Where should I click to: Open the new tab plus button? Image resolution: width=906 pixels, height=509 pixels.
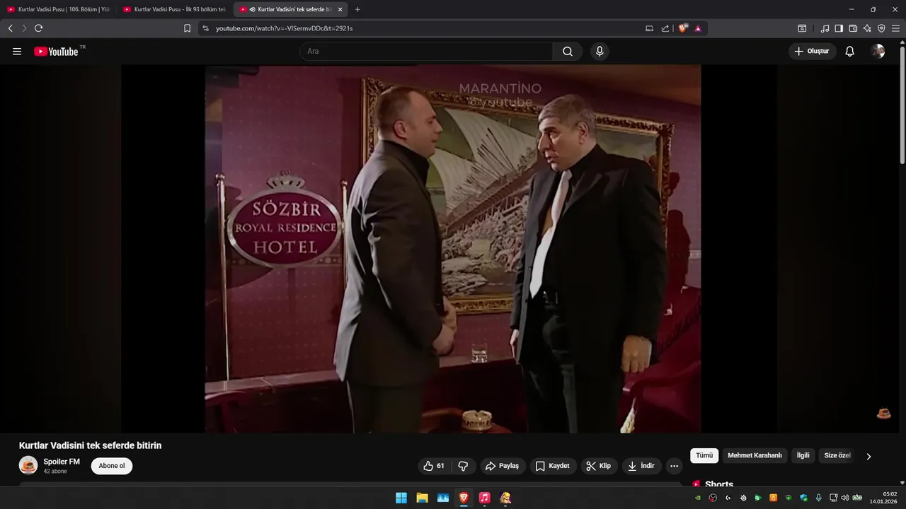click(x=357, y=9)
